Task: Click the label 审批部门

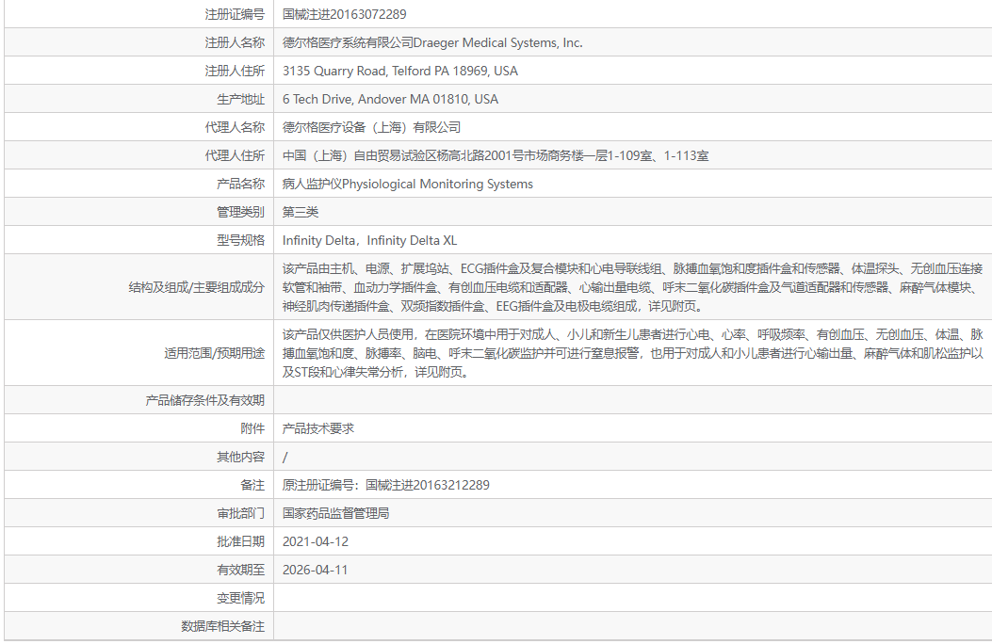Action: [240, 513]
